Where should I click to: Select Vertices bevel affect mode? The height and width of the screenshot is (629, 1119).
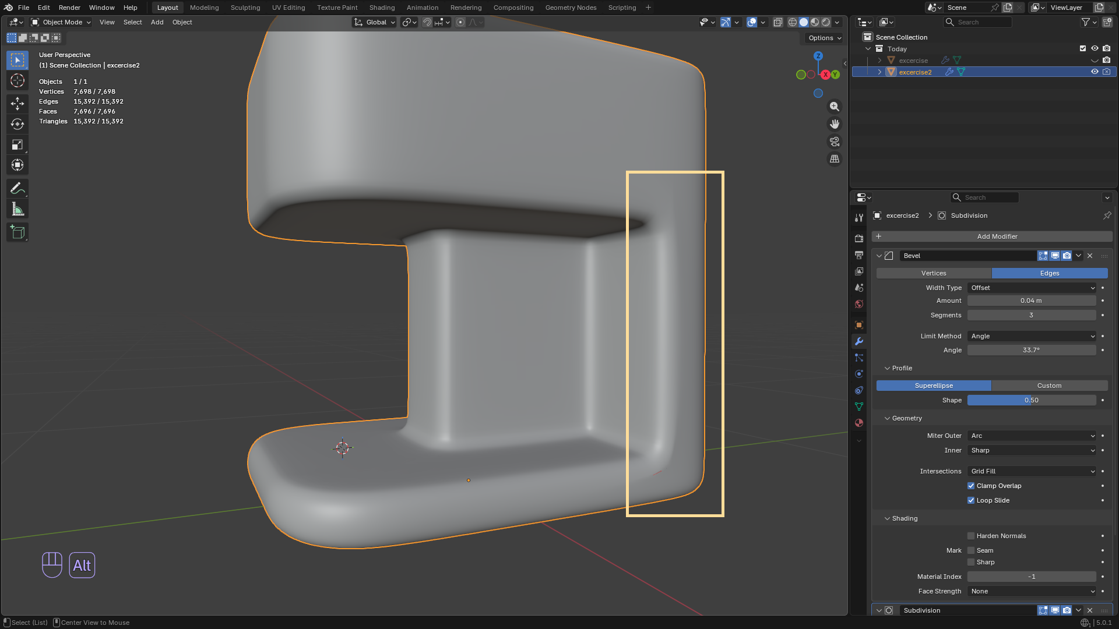[x=934, y=273]
